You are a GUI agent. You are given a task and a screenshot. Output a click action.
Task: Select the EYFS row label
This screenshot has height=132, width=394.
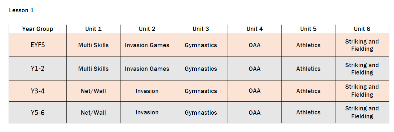(x=38, y=45)
